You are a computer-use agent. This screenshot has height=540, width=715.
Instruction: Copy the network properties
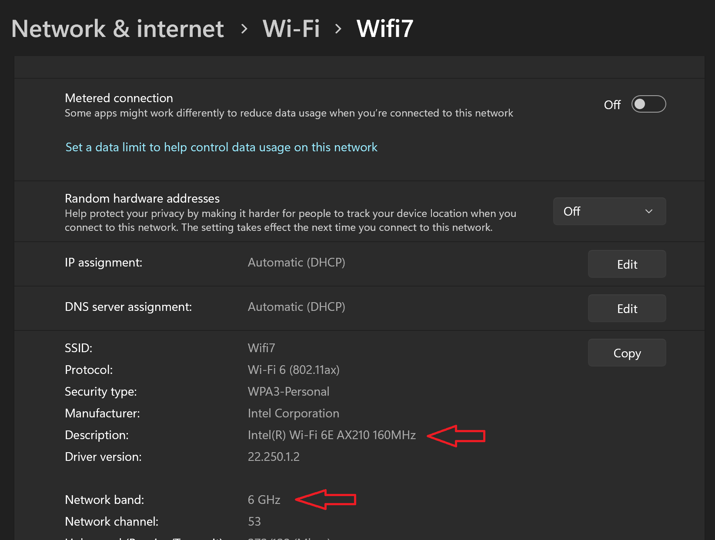point(627,353)
